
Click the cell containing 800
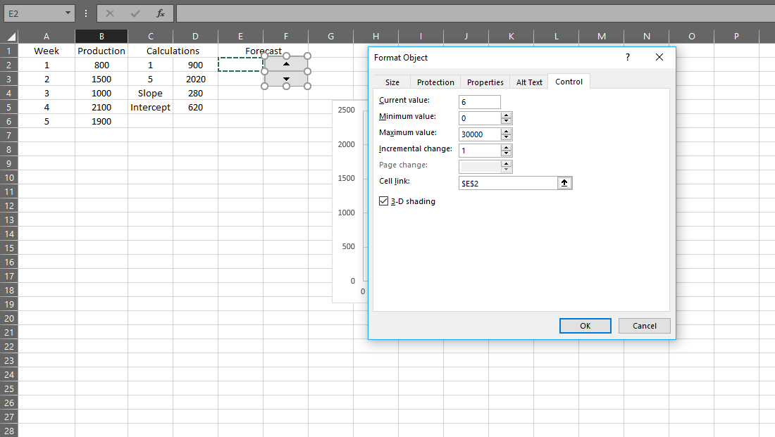[x=101, y=65]
